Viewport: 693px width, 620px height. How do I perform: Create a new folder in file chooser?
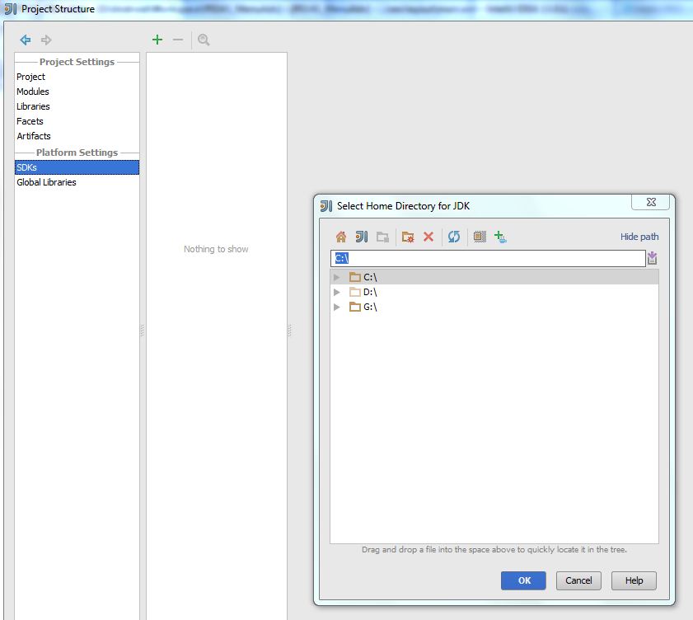point(408,237)
